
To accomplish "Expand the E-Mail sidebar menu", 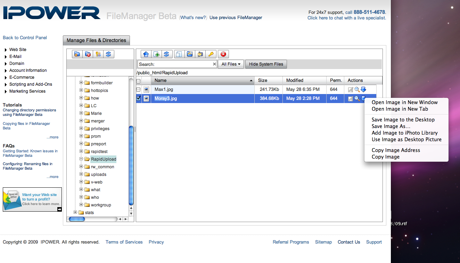I will [6, 57].
